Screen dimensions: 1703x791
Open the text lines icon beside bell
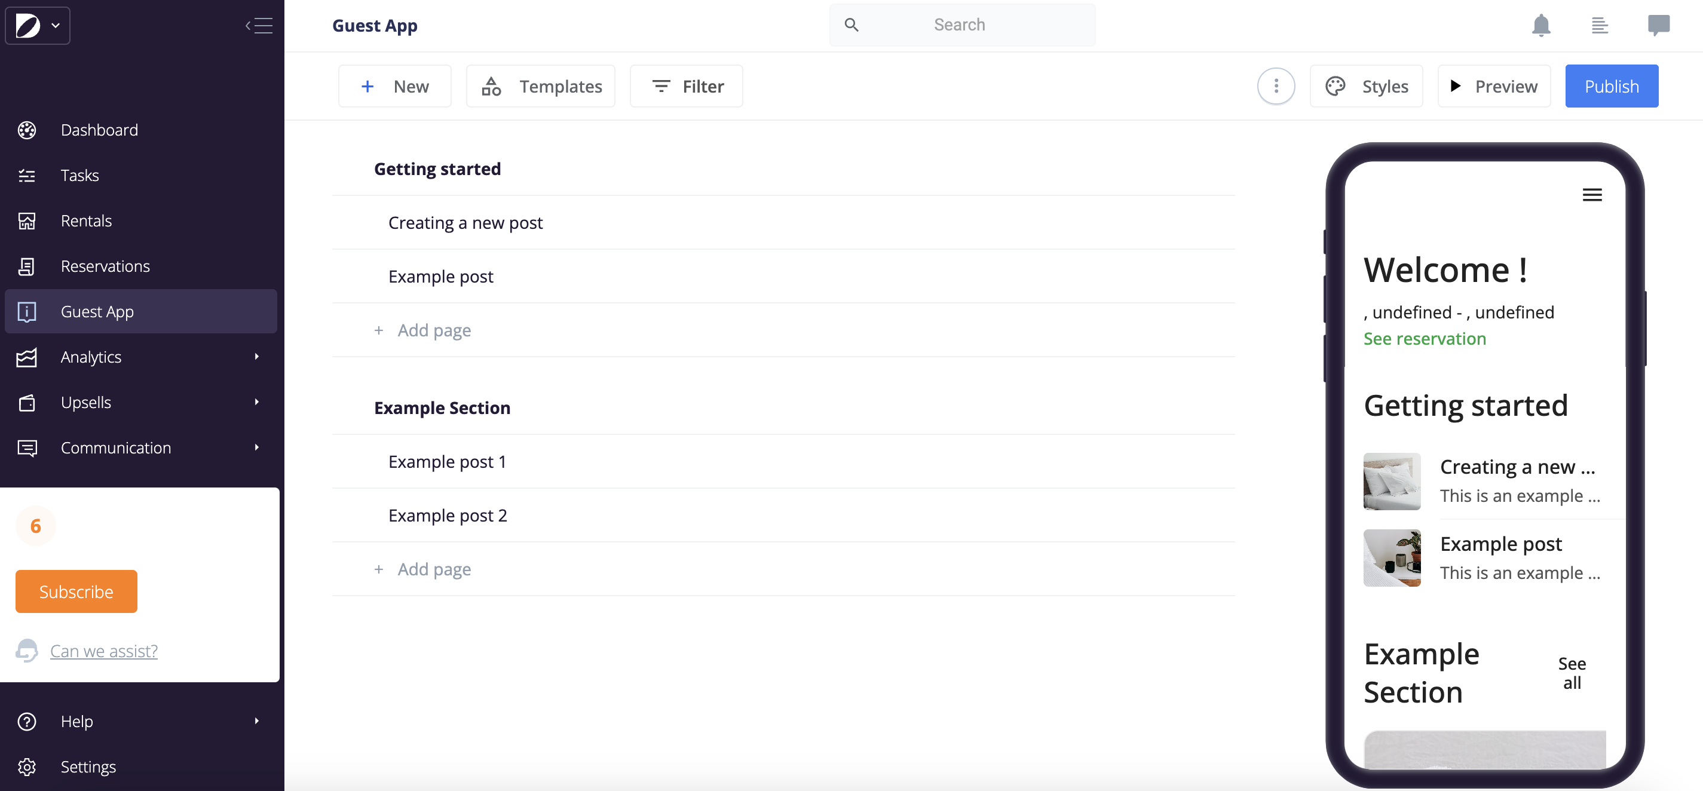[1599, 25]
